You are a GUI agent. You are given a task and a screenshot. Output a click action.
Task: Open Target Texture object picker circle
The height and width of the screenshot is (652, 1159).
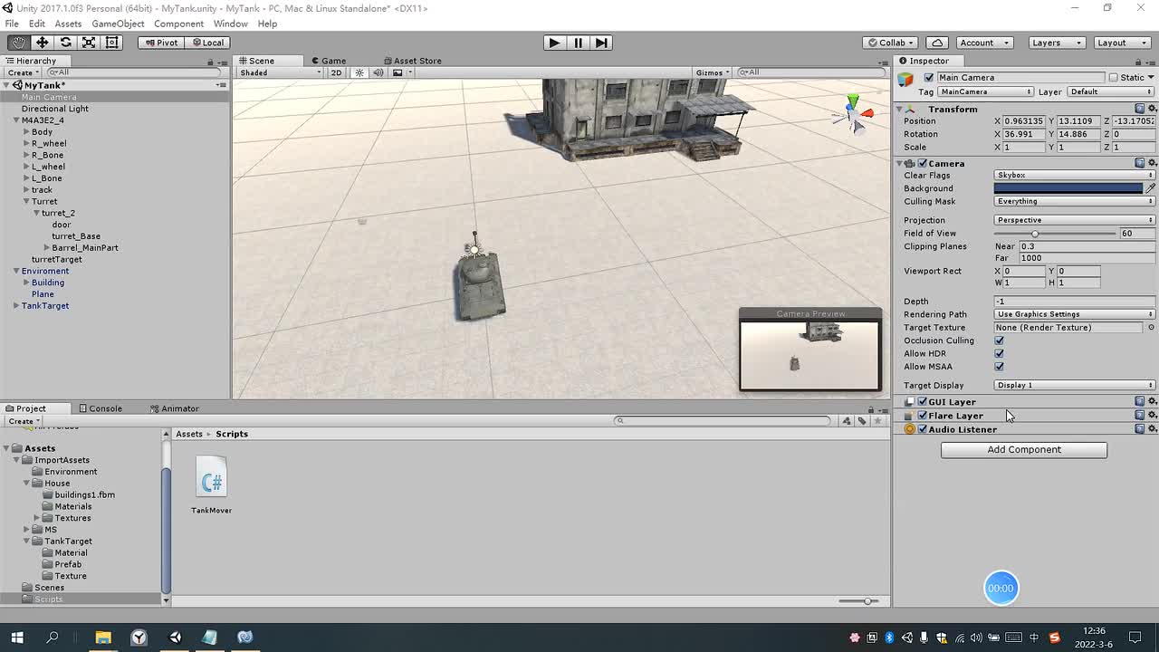(1151, 328)
